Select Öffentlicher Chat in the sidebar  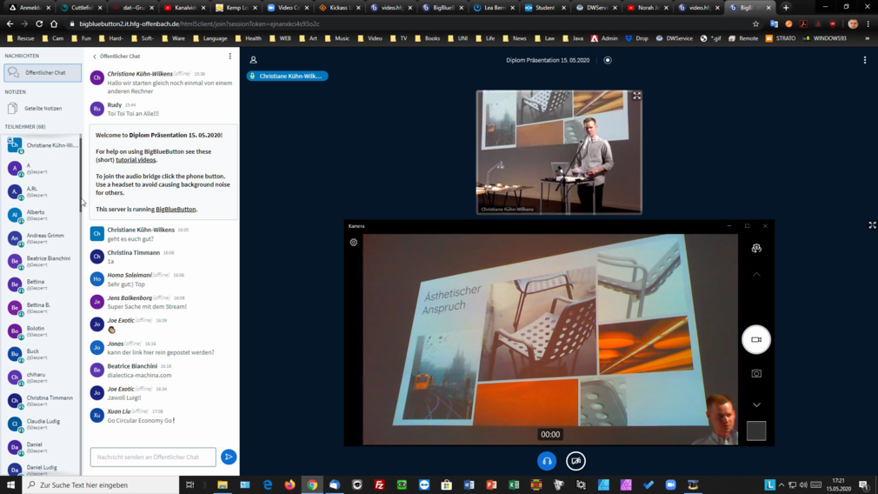(x=43, y=73)
